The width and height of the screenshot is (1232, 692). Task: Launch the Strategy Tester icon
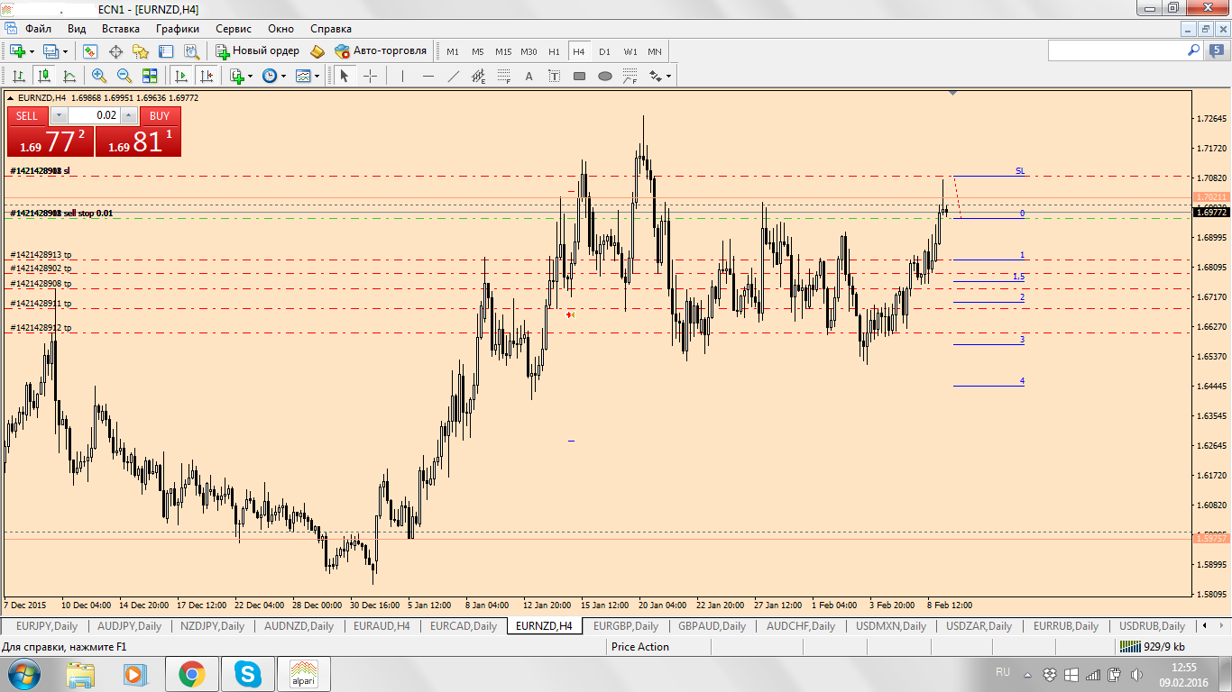191,51
